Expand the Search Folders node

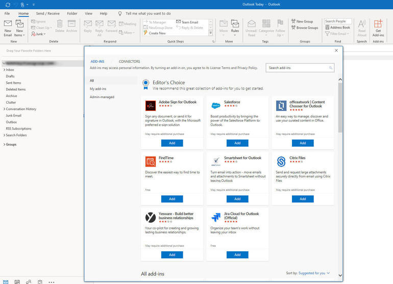[4, 135]
